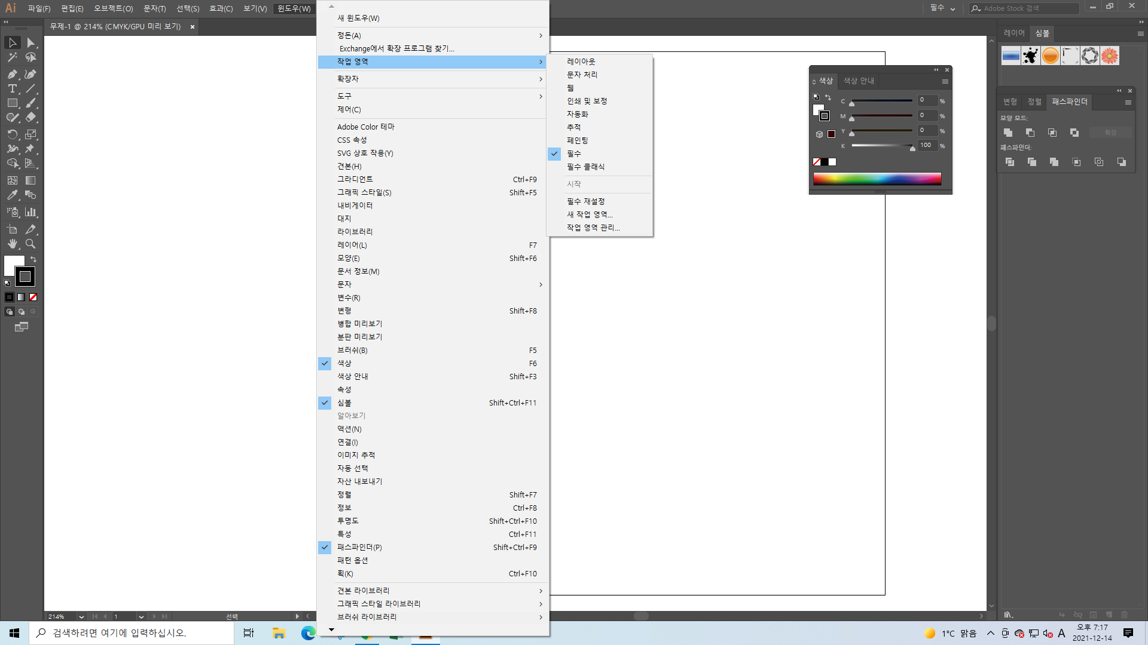This screenshot has height=645, width=1148.
Task: Pick the Hand tool
Action: click(x=12, y=244)
